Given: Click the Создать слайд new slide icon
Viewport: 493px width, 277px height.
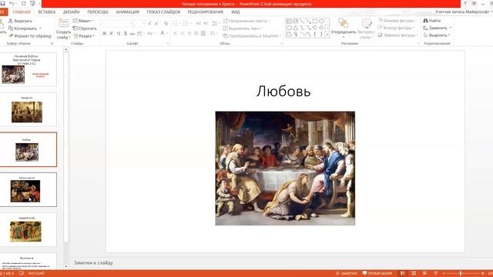Looking at the screenshot, I should (63, 23).
